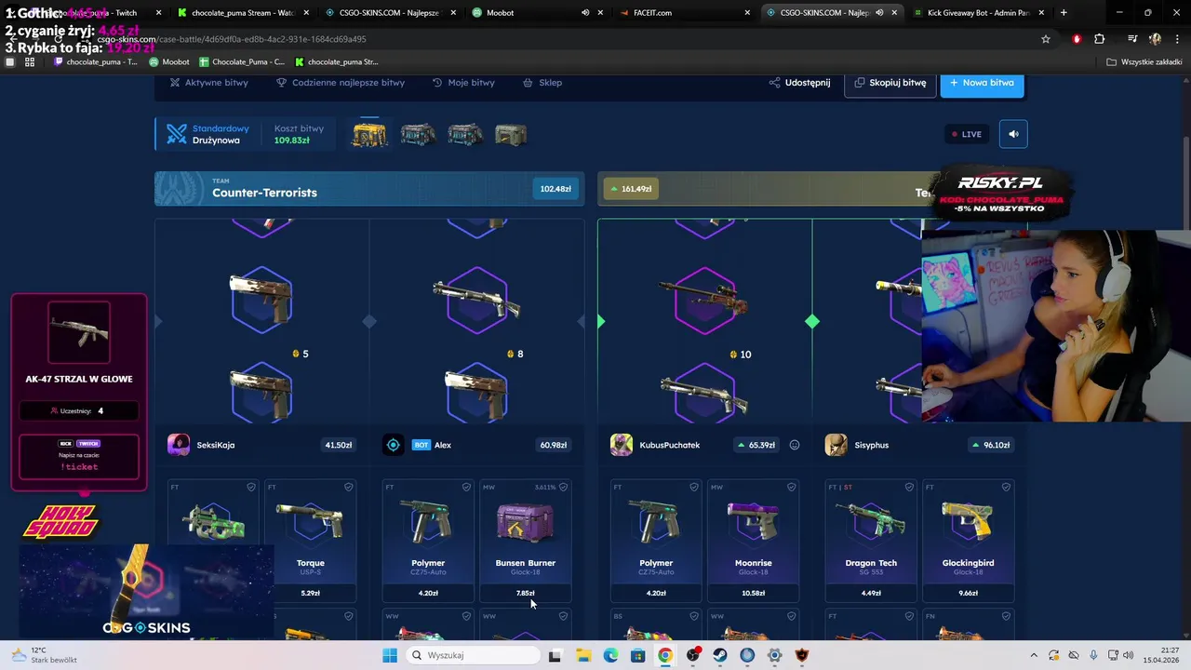Bookmark this page with the star icon
This screenshot has height=670, width=1191.
pyautogui.click(x=1046, y=39)
